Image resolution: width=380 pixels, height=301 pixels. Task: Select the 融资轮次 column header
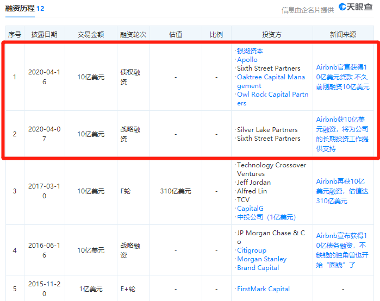click(133, 34)
